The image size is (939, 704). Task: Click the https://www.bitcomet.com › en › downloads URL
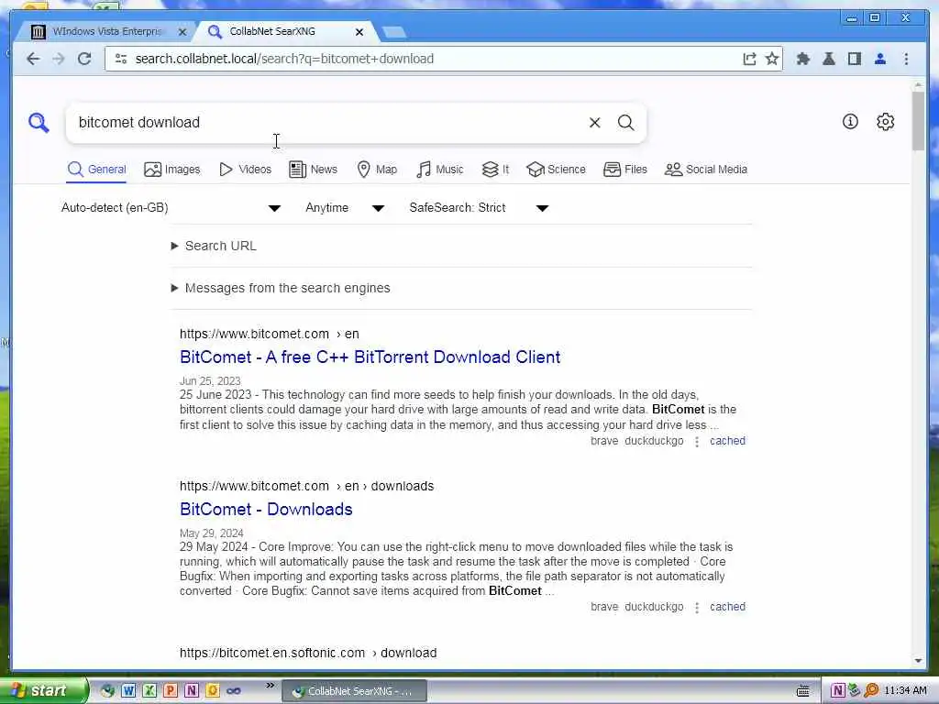(x=306, y=486)
